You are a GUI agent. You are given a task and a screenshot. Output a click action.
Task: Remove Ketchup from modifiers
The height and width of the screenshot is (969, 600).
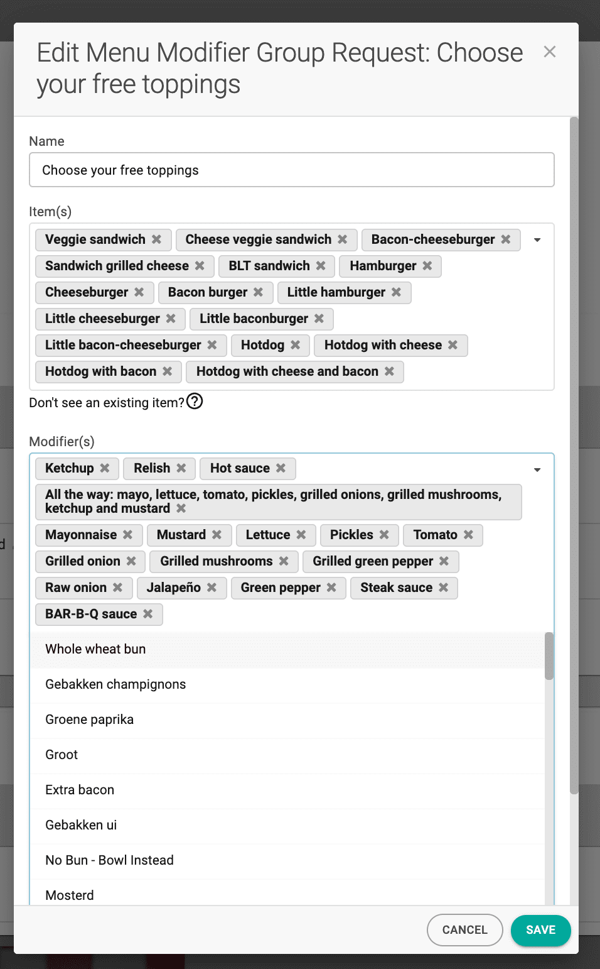click(105, 468)
